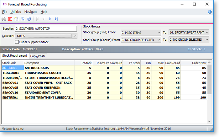
Task: Click the red list icon in toolbar
Action: tap(10, 19)
